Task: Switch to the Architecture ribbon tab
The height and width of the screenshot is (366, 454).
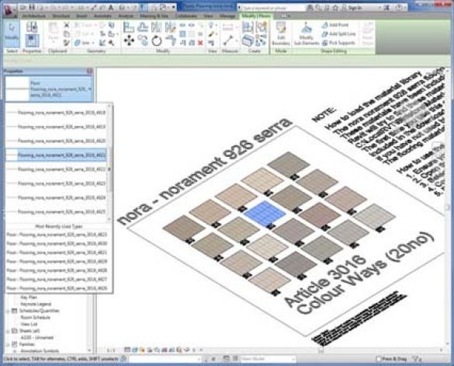Action: coord(34,16)
